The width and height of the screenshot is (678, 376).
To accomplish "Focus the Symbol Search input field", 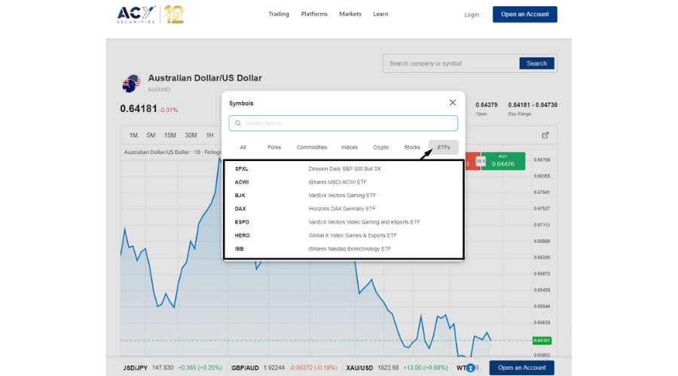I will coord(347,123).
